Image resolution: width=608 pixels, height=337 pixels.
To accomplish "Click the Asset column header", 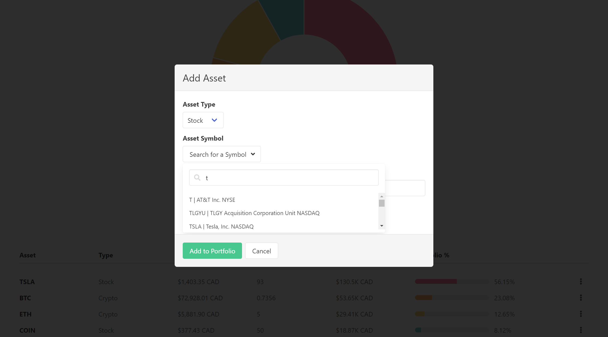I will [27, 255].
